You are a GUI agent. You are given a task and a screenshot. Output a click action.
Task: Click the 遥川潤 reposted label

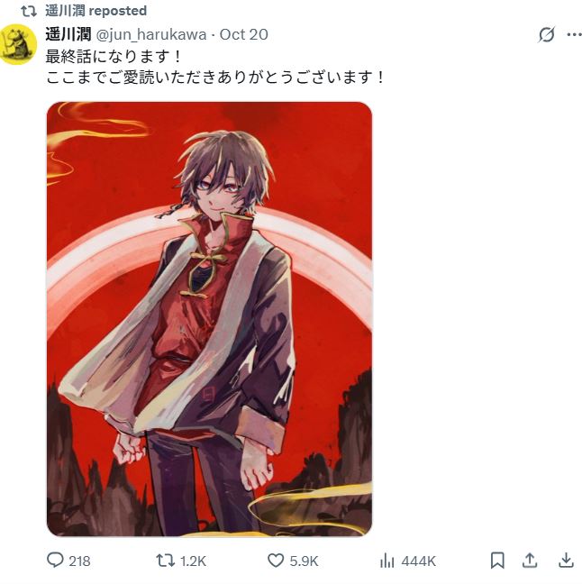click(96, 11)
